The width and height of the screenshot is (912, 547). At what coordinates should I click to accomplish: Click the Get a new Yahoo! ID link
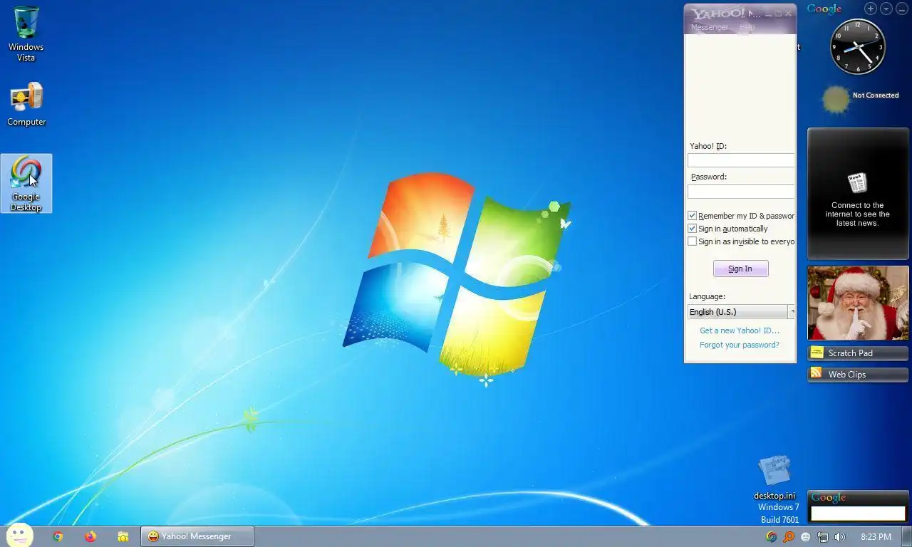pos(740,330)
